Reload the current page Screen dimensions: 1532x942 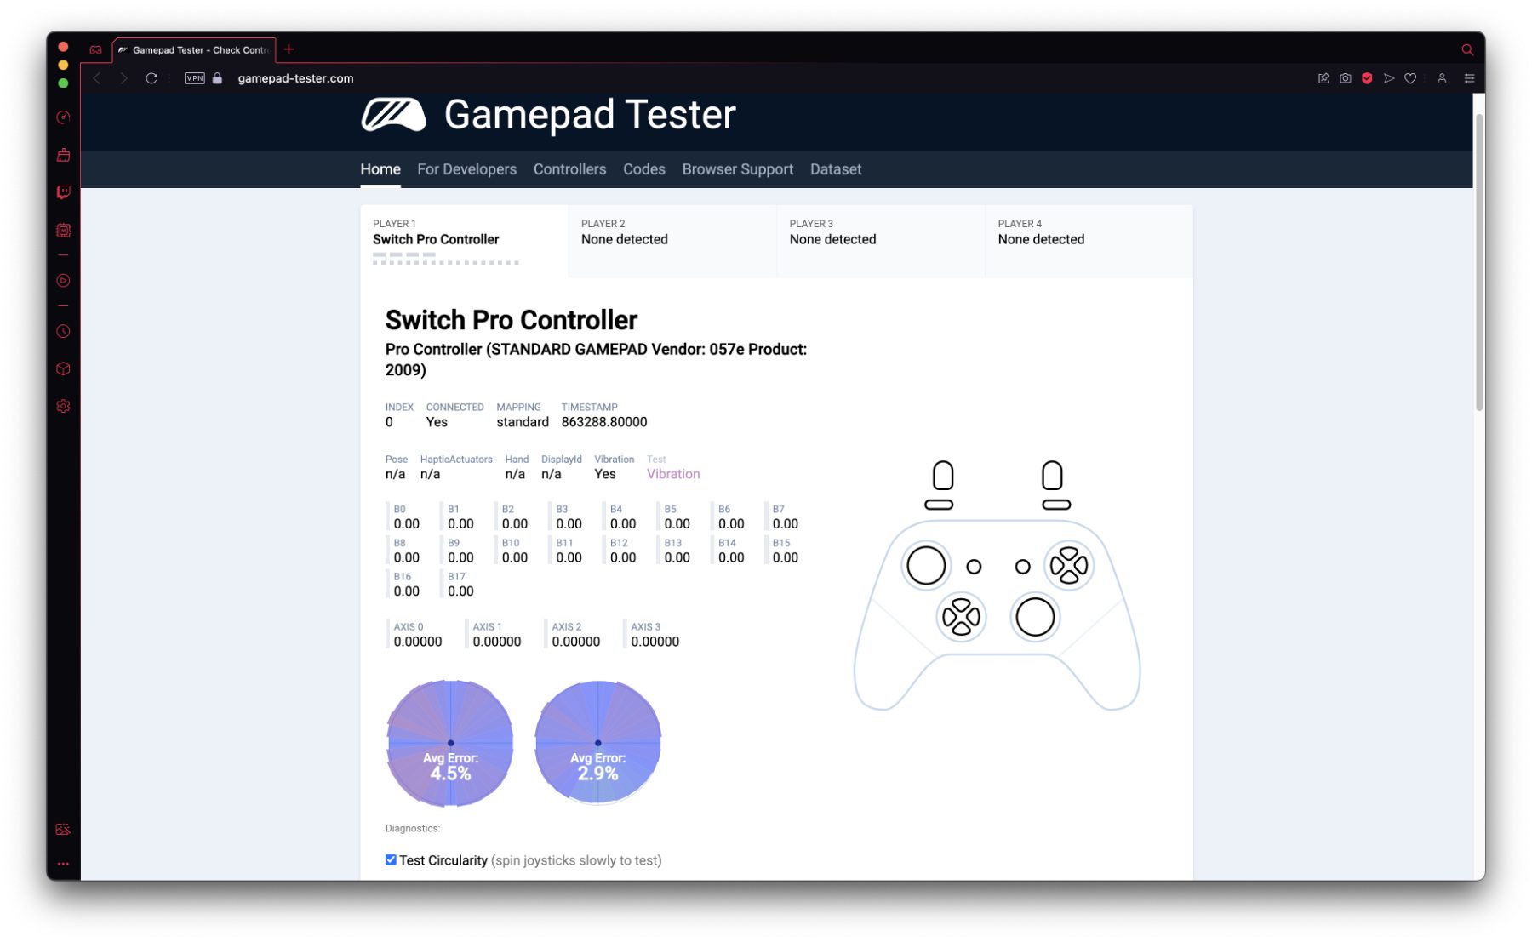[151, 78]
